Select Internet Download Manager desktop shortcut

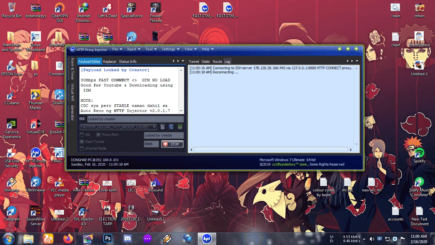coord(84,13)
